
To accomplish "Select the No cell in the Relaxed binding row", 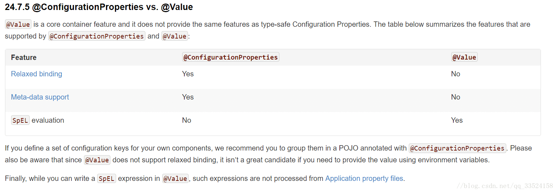I will click(456, 74).
